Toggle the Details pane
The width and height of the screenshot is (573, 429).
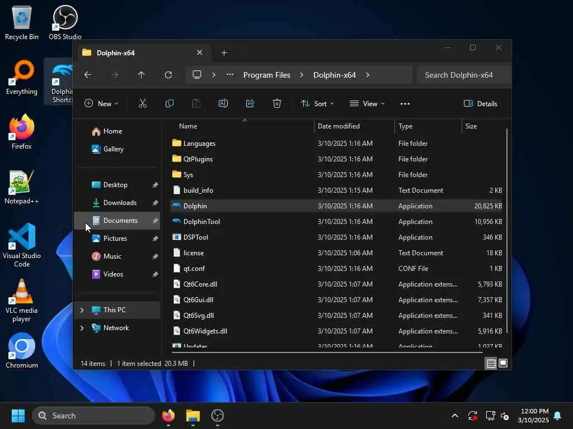coord(480,103)
